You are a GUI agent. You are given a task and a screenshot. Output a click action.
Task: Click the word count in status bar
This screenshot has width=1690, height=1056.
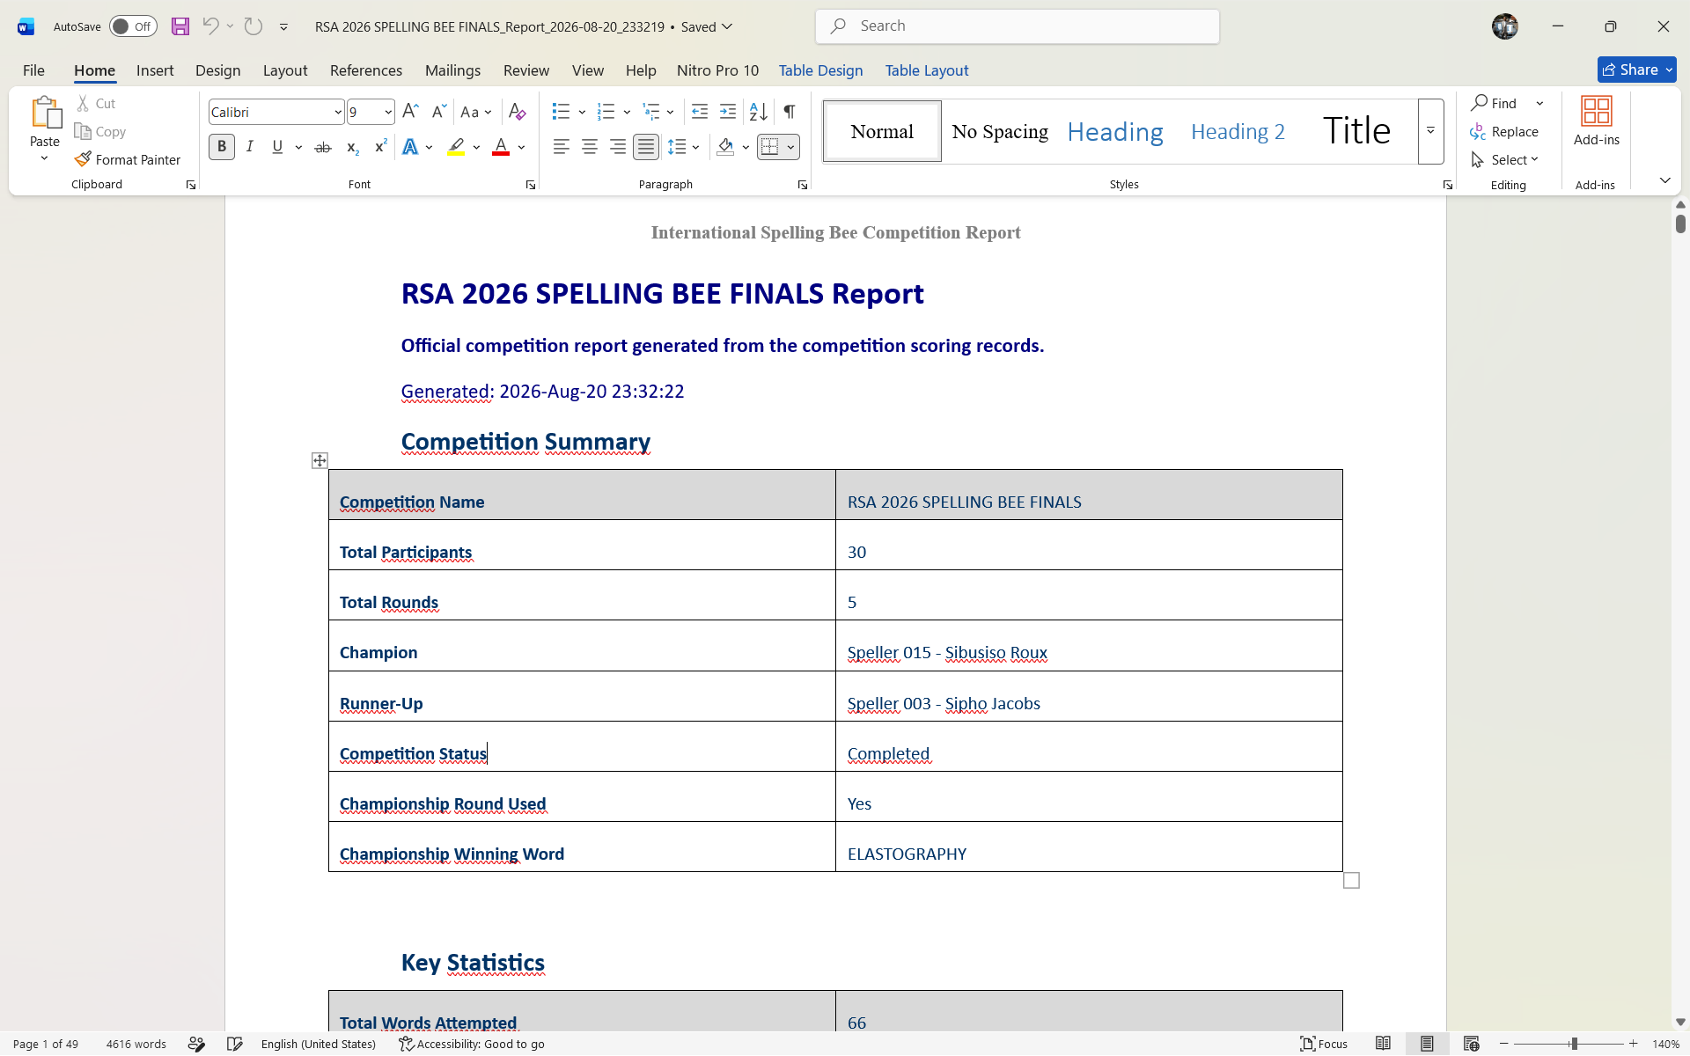tap(136, 1044)
